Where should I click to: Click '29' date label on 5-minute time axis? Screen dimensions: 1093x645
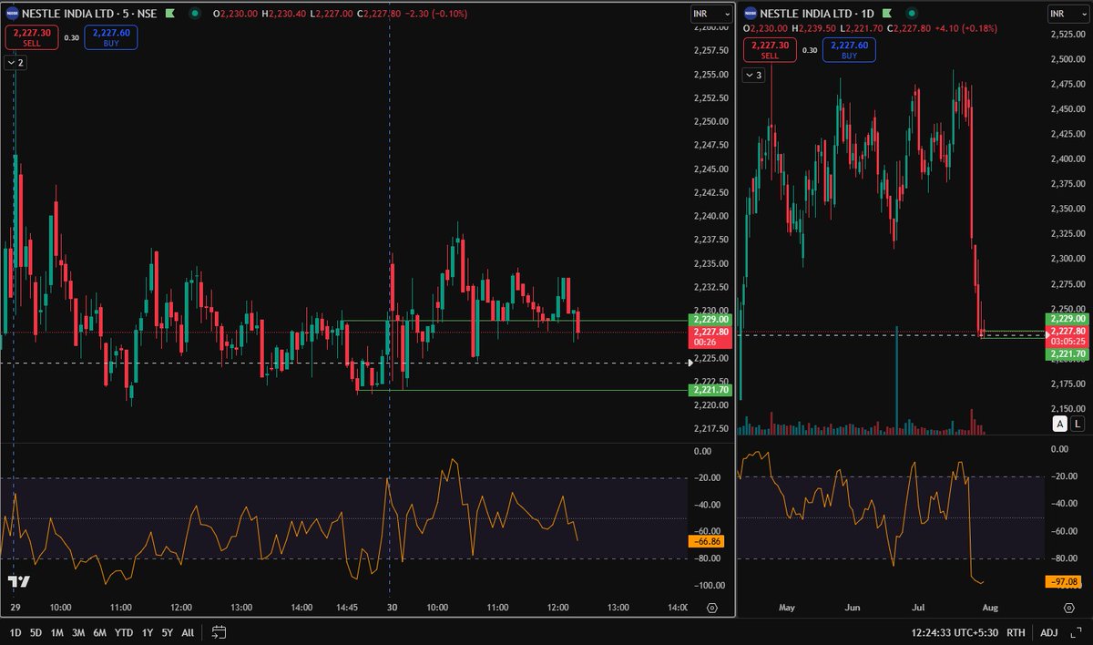[15, 607]
